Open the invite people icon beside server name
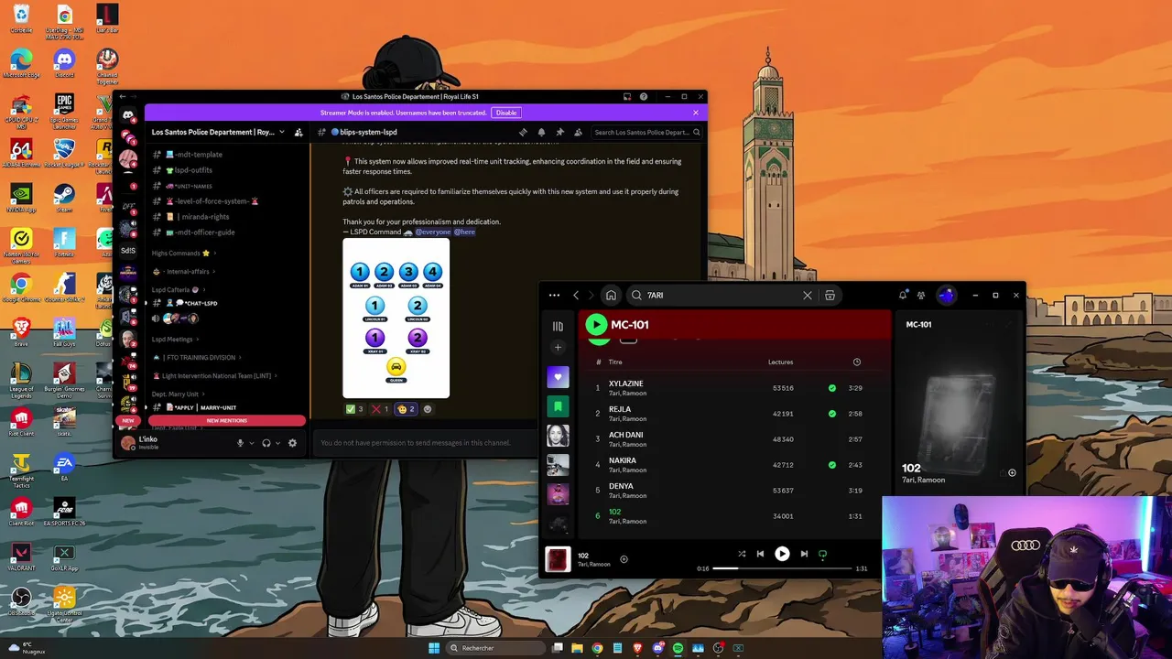1172x659 pixels. coord(298,132)
